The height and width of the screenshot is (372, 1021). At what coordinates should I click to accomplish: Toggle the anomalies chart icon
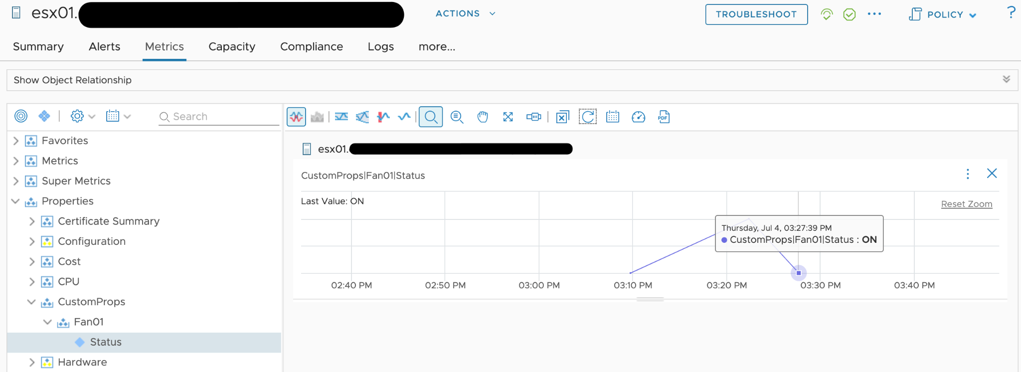(383, 117)
